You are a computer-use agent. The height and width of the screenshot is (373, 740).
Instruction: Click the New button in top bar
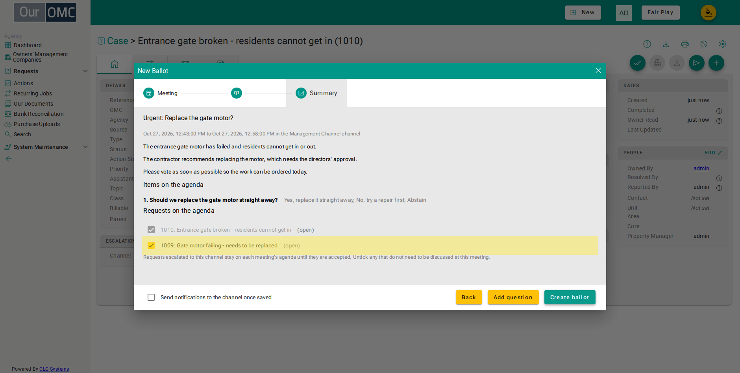(x=583, y=13)
